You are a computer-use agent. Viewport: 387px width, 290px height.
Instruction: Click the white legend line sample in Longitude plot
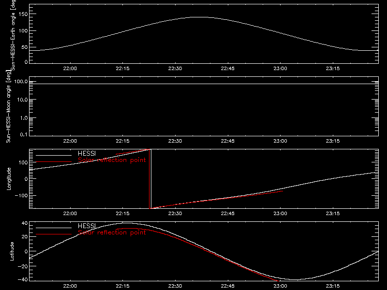pyautogui.click(x=54, y=155)
